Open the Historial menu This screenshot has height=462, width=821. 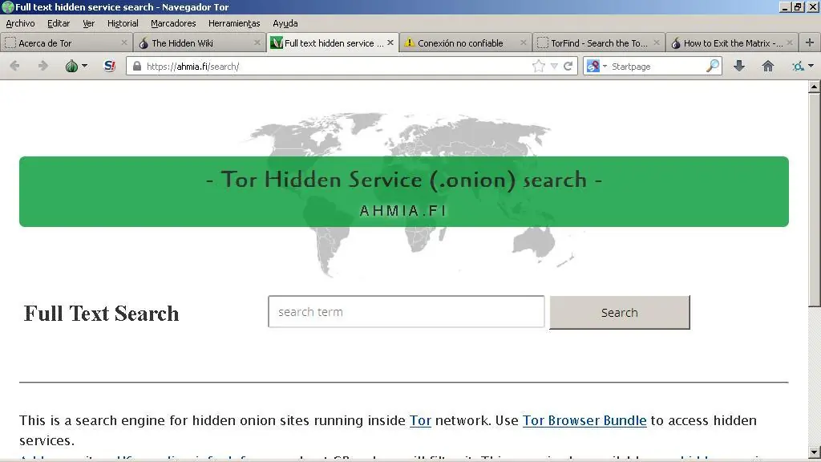(x=123, y=23)
